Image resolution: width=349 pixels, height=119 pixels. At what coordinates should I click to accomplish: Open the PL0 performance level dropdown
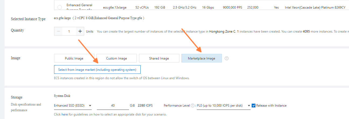(x=249, y=106)
